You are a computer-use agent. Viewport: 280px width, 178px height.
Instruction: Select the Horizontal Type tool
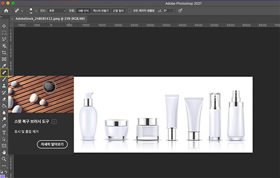pyautogui.click(x=4, y=132)
